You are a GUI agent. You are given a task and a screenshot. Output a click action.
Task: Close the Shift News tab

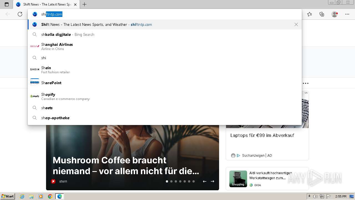tap(75, 4)
